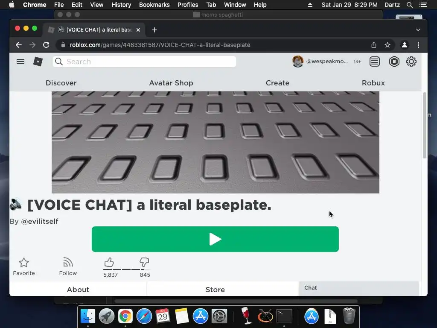Viewport: 437px width, 328px height.
Task: Open Finder from the dock
Action: [x=88, y=316]
